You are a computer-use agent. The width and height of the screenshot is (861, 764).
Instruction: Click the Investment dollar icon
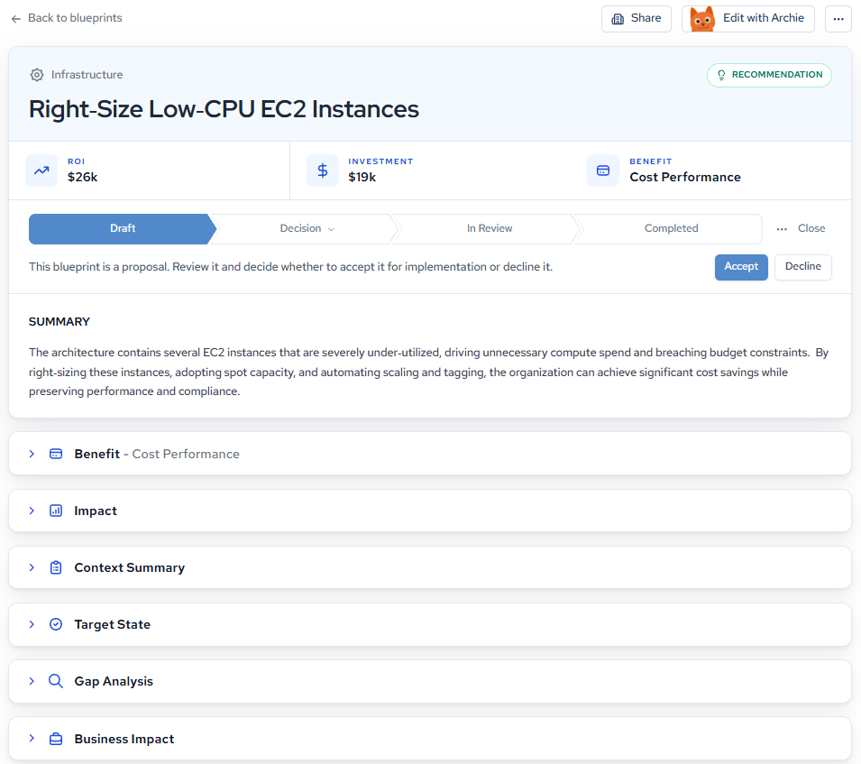pos(323,170)
